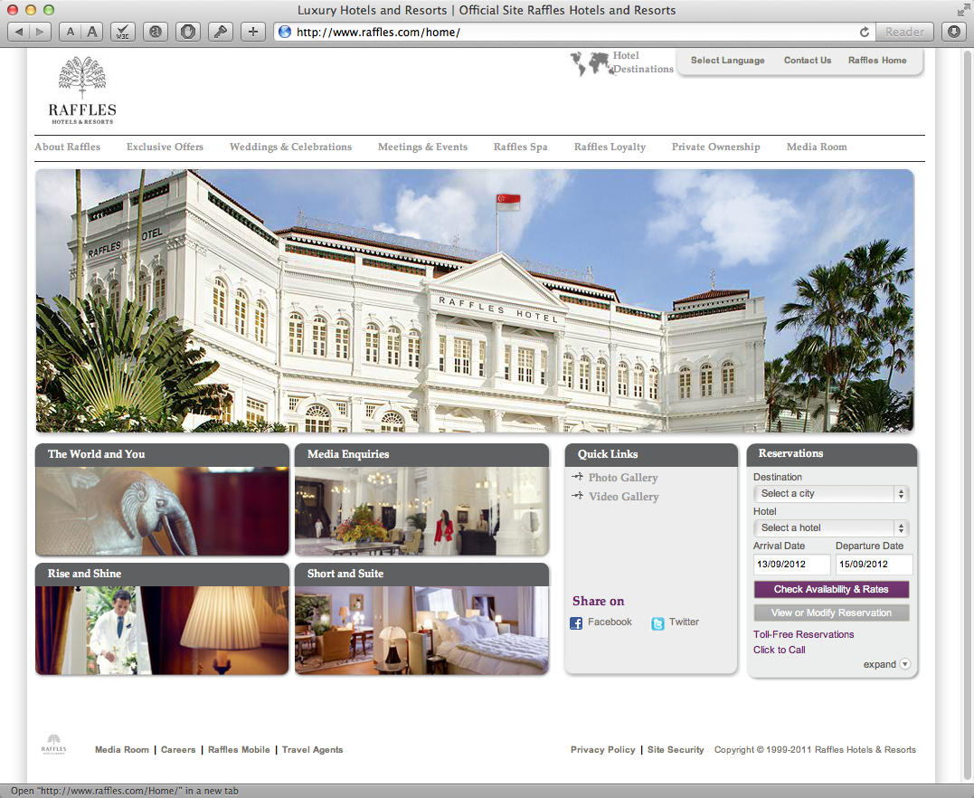This screenshot has height=798, width=974.
Task: Open Privacy Policy footer link
Action: pyautogui.click(x=602, y=749)
